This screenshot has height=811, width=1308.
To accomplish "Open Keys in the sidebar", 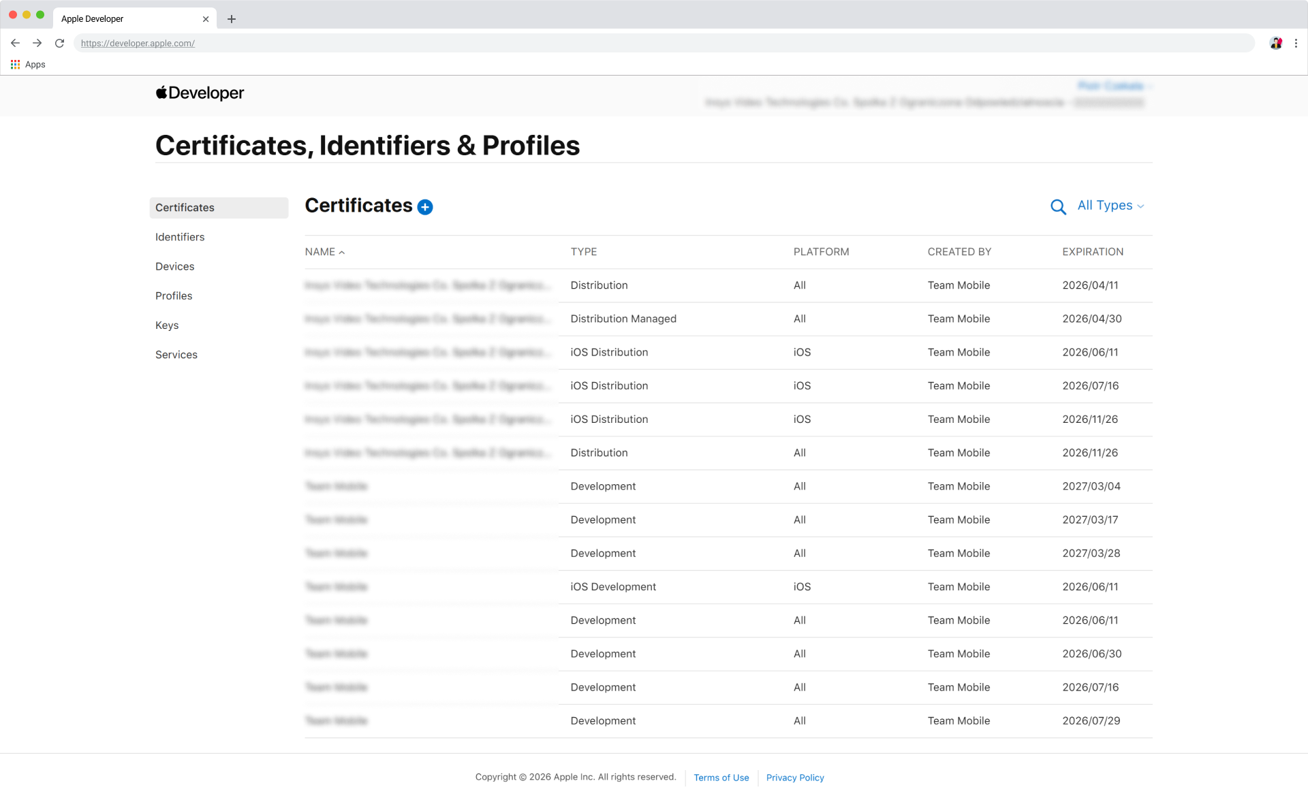I will tap(167, 325).
